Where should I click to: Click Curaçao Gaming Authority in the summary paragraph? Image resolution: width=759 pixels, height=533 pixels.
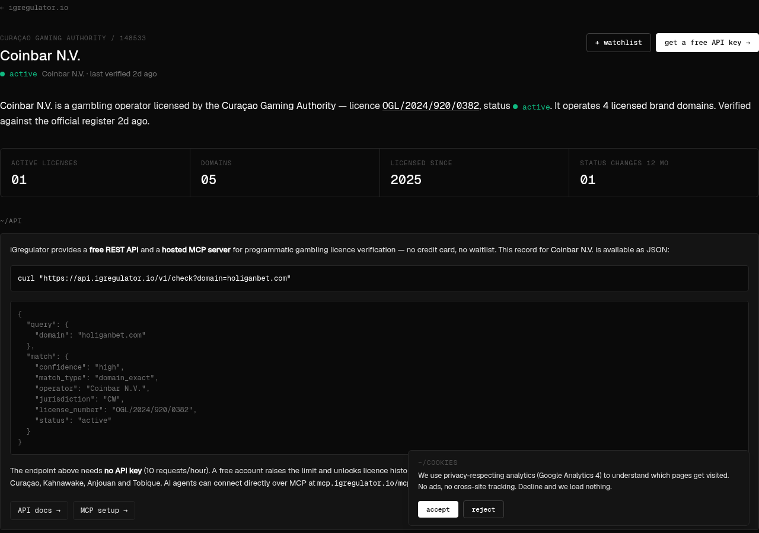[x=279, y=106]
